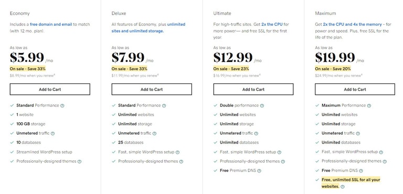Follow the unlimited sites and unlimited storage link
403x194 pixels.
[x=149, y=28]
